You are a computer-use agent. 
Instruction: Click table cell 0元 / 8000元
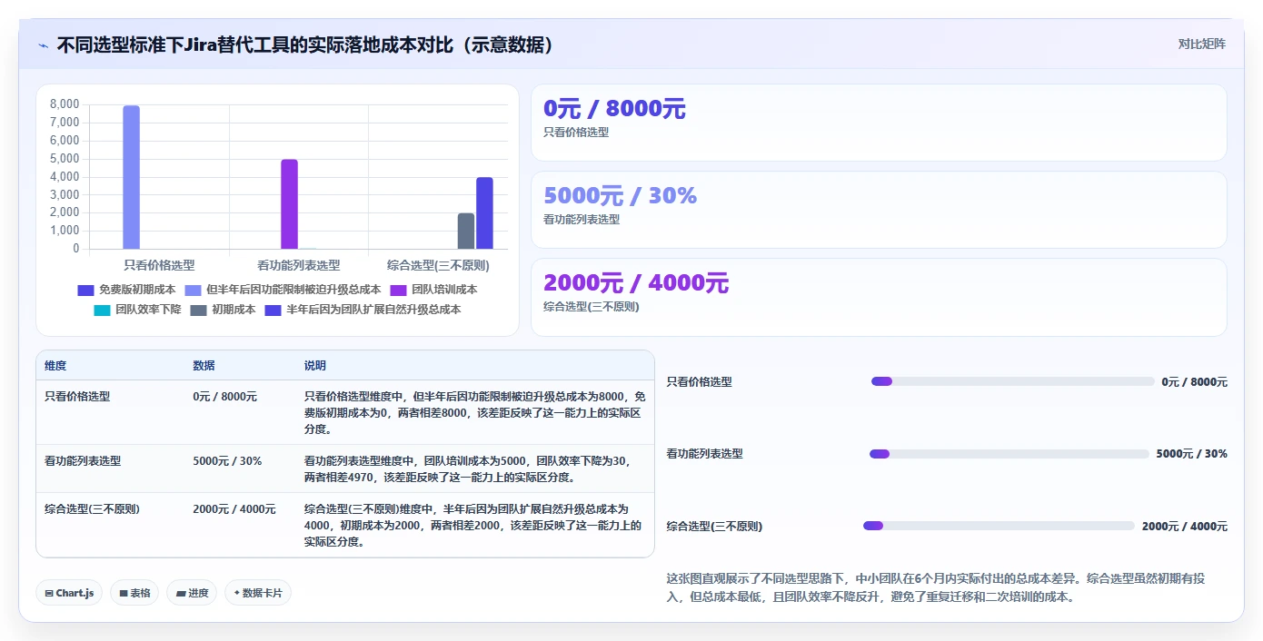[224, 397]
